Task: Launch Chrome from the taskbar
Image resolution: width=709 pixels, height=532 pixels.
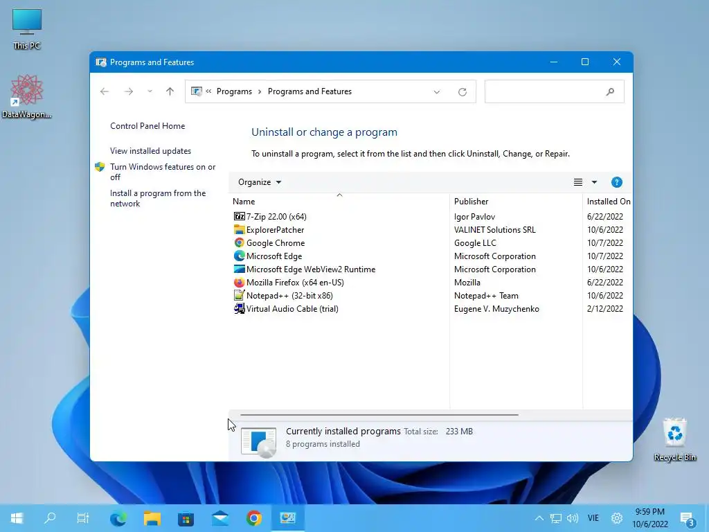Action: (x=253, y=518)
